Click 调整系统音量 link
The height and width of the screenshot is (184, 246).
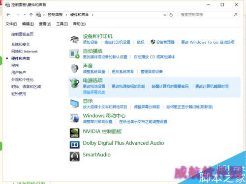coord(94,72)
